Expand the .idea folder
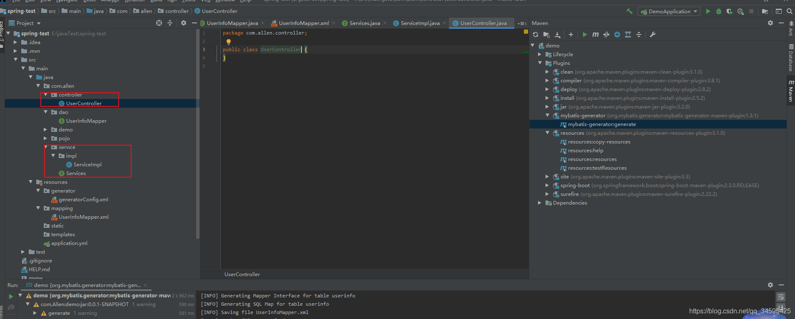Image resolution: width=795 pixels, height=319 pixels. (15, 42)
